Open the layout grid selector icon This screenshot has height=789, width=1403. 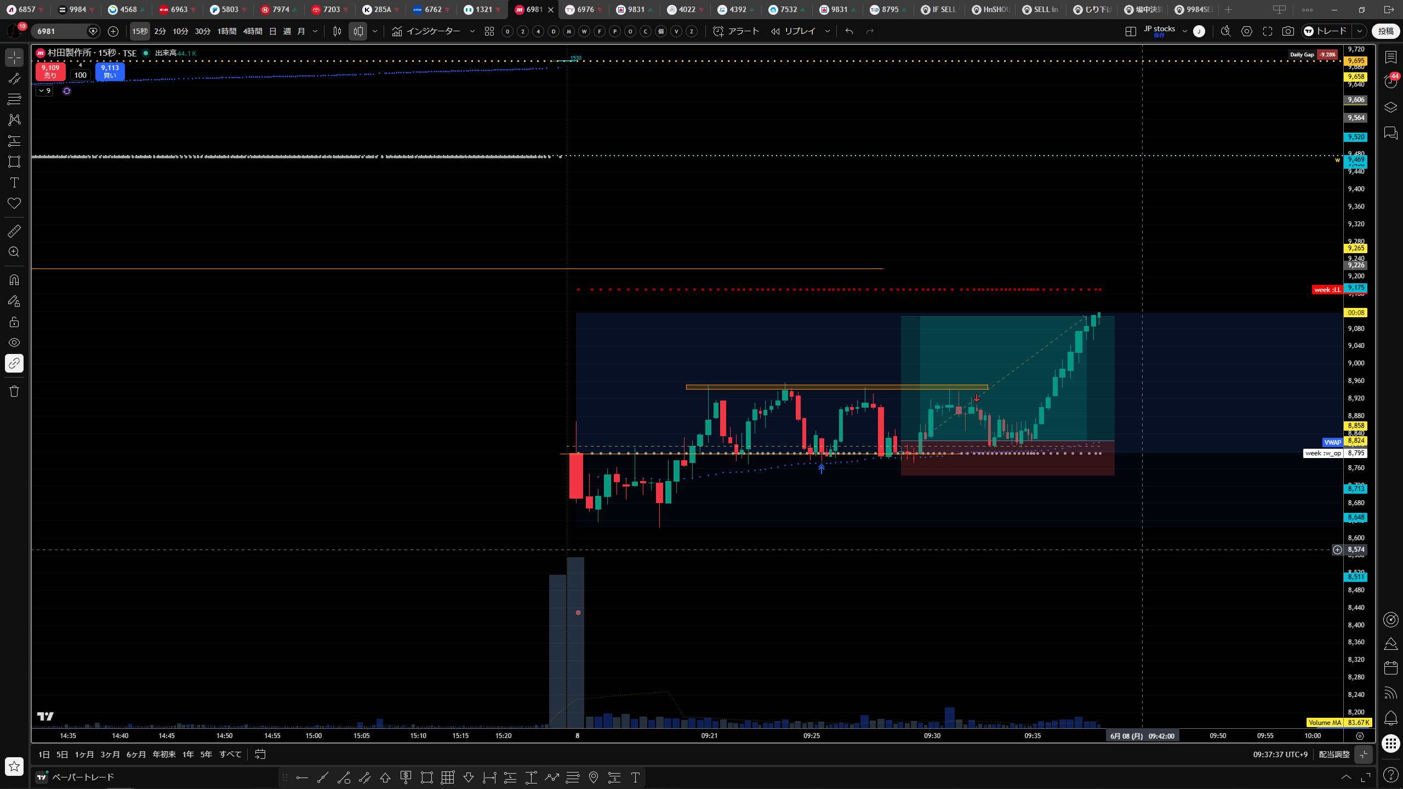click(x=1130, y=31)
